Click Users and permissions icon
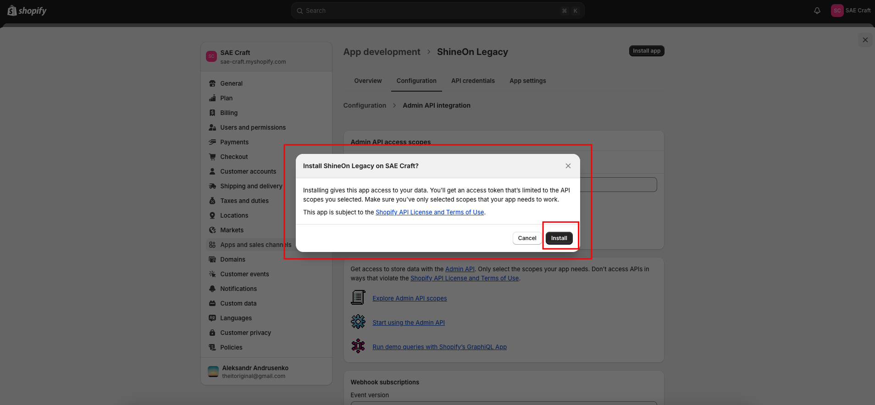 (x=212, y=127)
